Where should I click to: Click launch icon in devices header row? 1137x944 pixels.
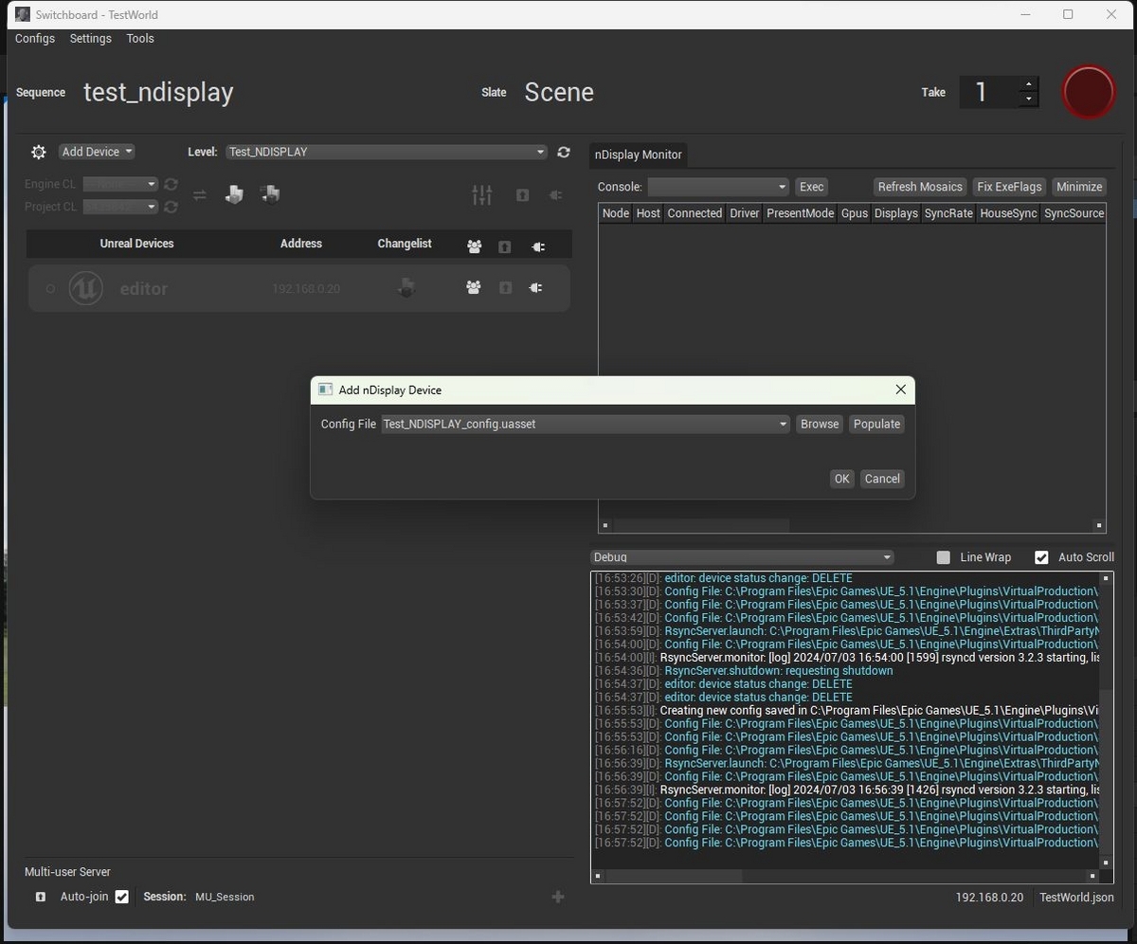505,246
